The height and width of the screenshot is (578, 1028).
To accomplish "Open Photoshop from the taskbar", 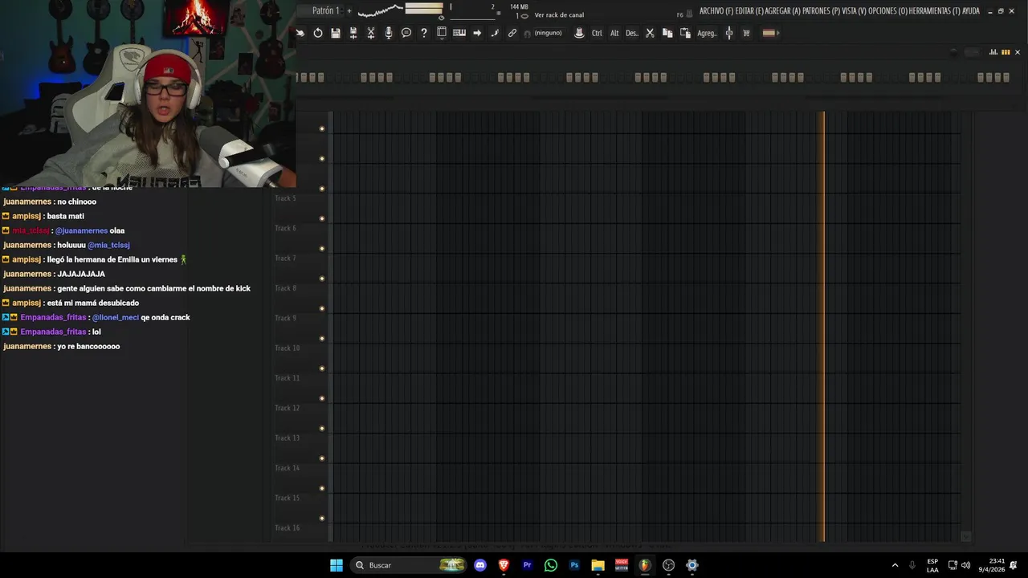I will 574,565.
